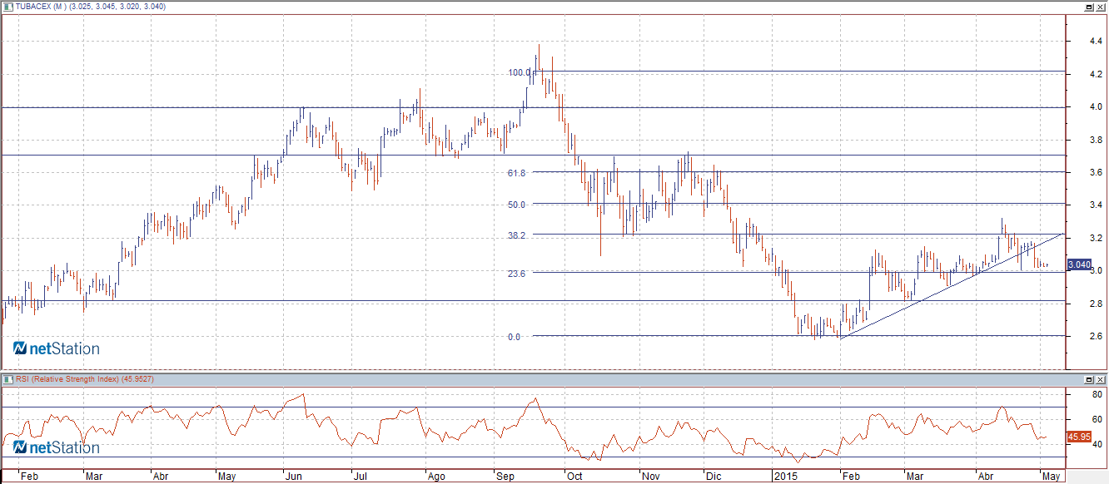This screenshot has width=1109, height=484.
Task: Click the 4.4 price axis label
Action: [1096, 42]
